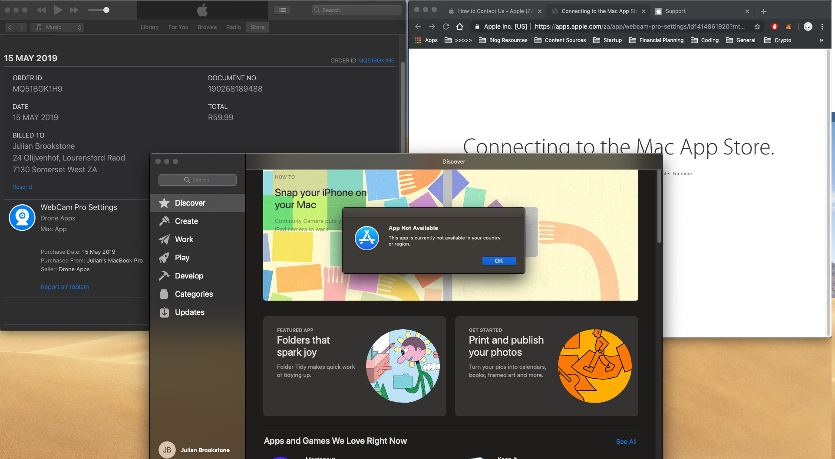Viewport: 835px width, 459px height.
Task: Switch to iTunes Radio tab
Action: click(233, 27)
